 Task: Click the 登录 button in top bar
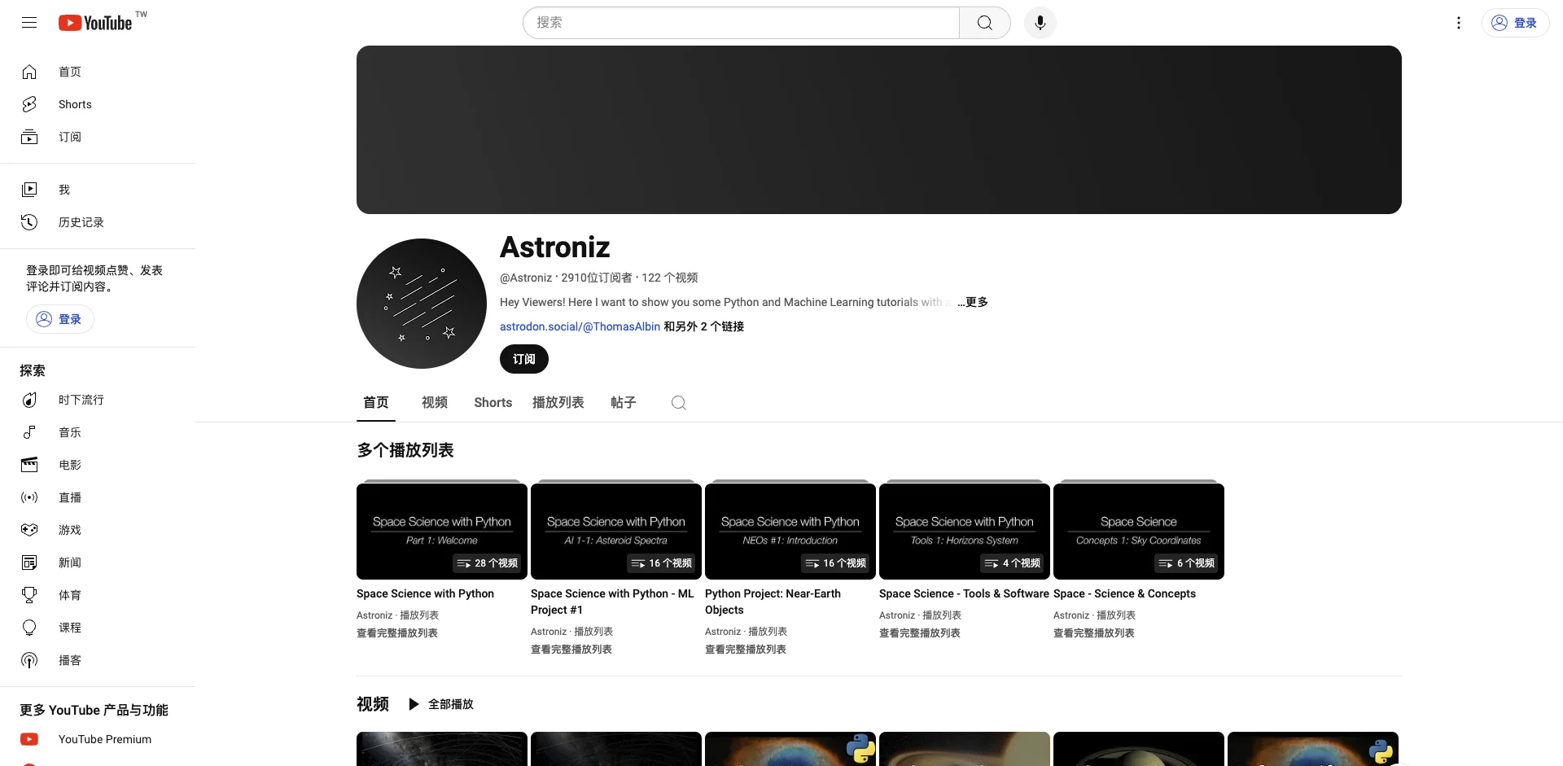[x=1515, y=23]
